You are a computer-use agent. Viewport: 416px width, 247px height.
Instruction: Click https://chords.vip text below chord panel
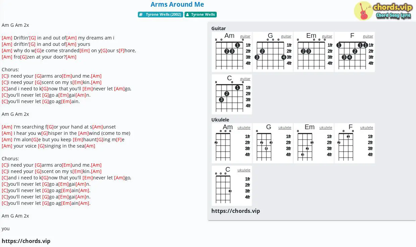pos(236,211)
